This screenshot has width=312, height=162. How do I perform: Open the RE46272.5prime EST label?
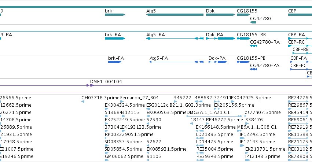pos(224,120)
